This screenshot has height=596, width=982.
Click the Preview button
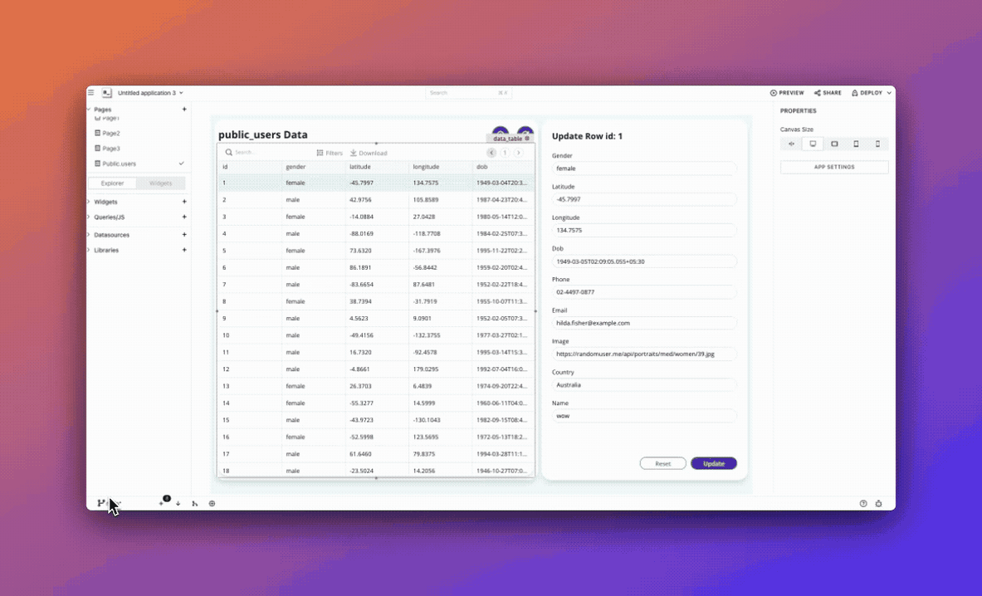[787, 93]
